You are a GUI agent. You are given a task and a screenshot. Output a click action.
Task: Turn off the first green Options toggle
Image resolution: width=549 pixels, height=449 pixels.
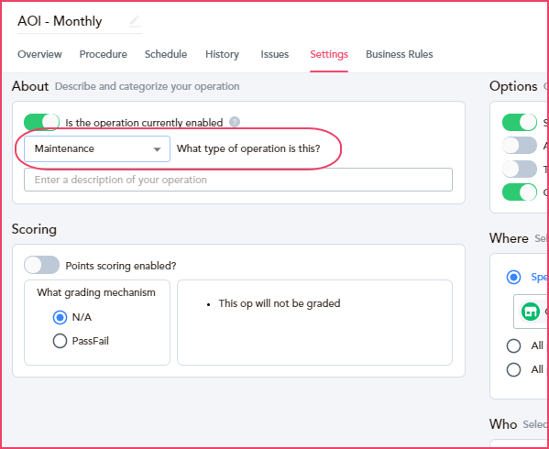[520, 122]
